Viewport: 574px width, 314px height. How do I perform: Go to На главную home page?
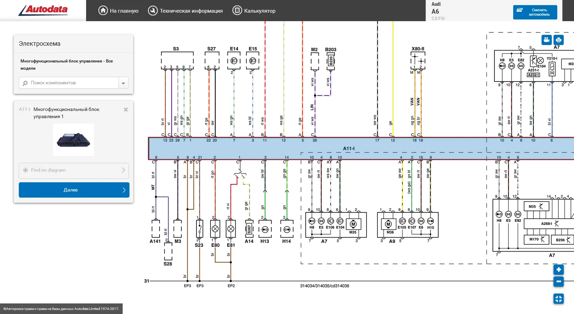click(x=118, y=11)
